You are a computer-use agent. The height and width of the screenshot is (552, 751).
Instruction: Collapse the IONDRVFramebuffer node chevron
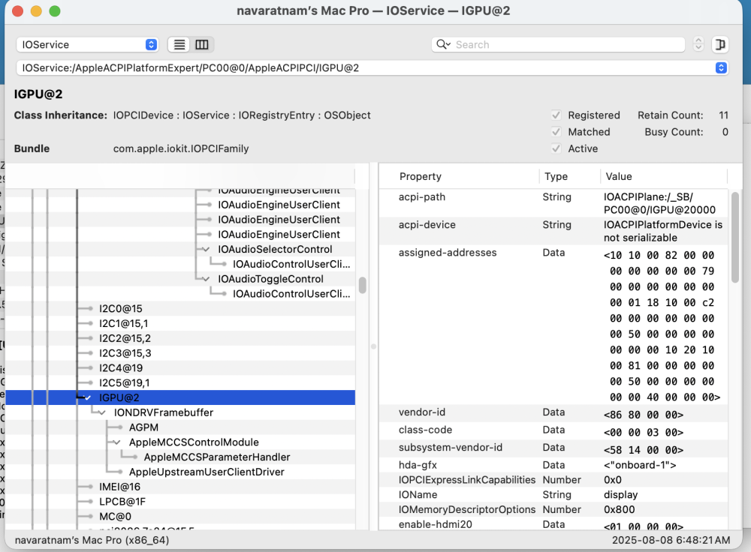tap(102, 412)
